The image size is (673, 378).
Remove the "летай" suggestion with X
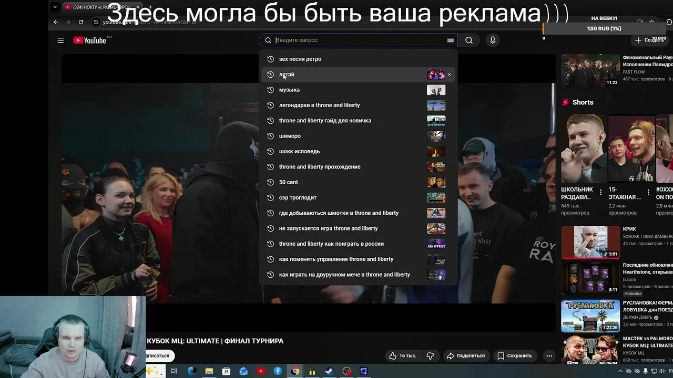(449, 75)
